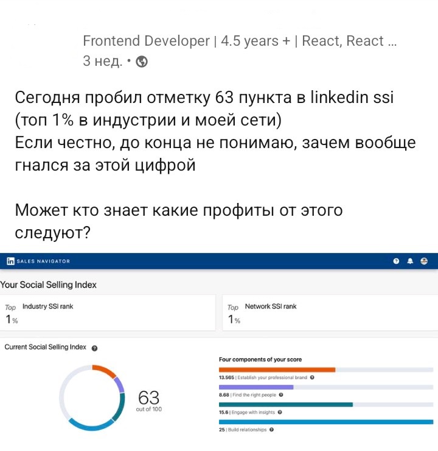Open the help icon in Sales Navigator header
The image size is (438, 451).
point(396,261)
